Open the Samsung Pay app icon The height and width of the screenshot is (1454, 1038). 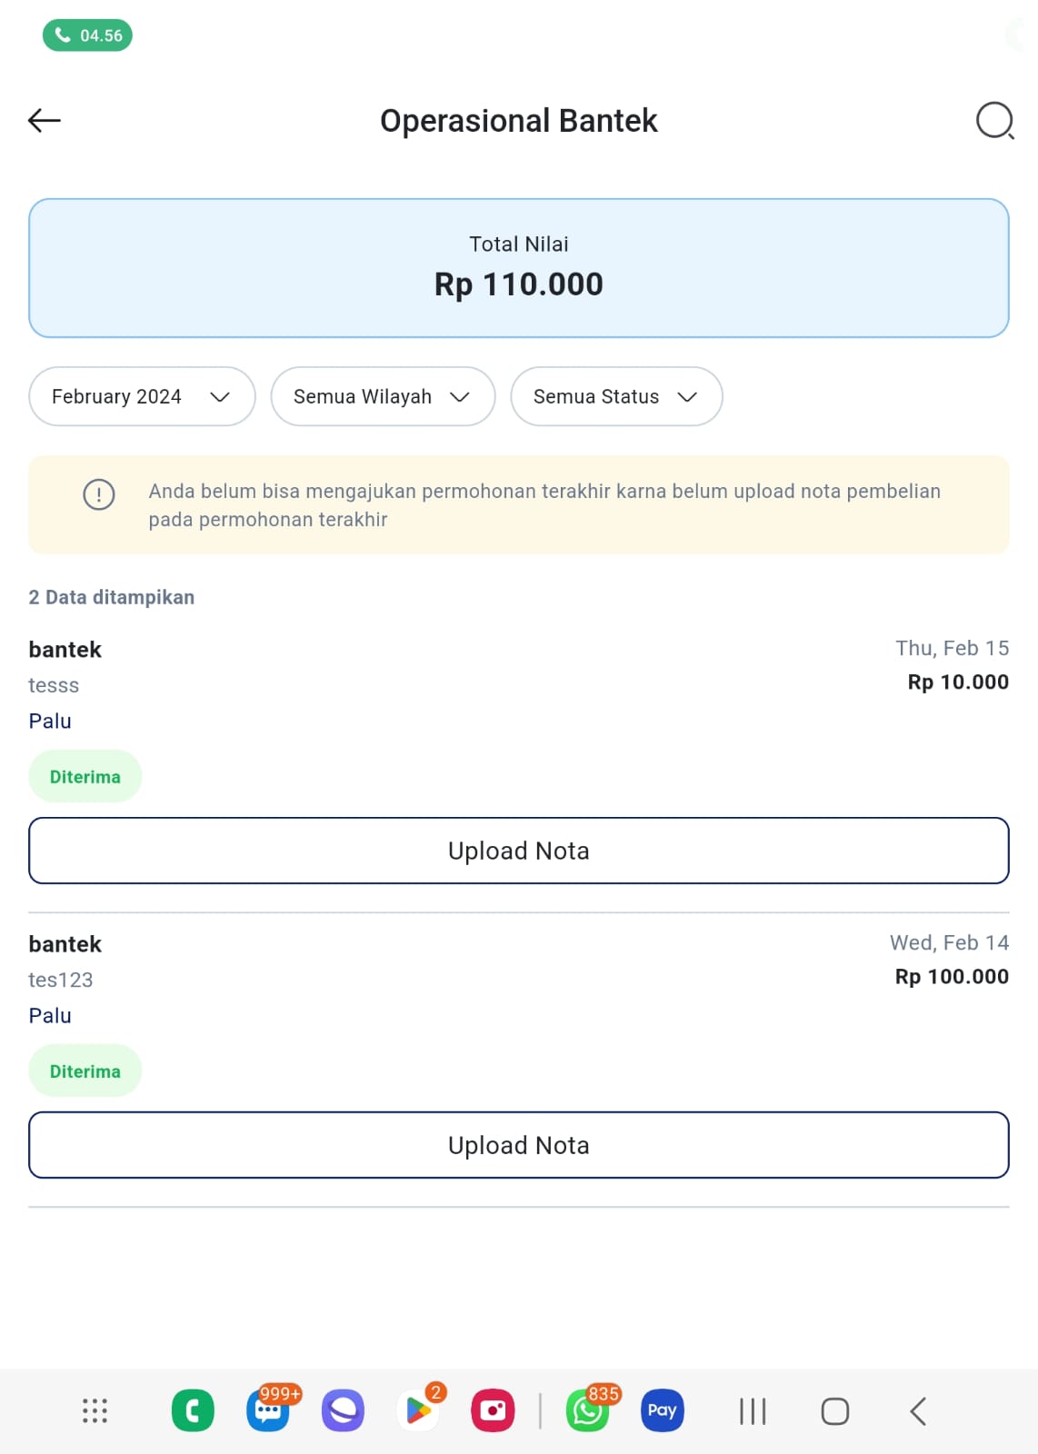(x=662, y=1410)
